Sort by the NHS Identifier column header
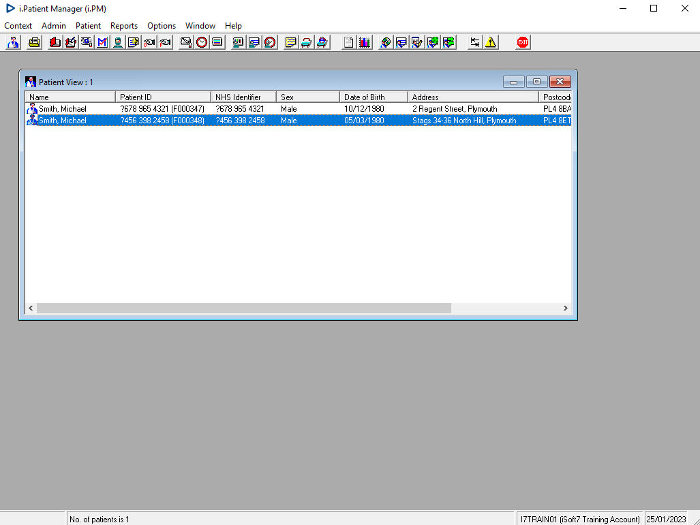This screenshot has width=700, height=525. (x=244, y=97)
